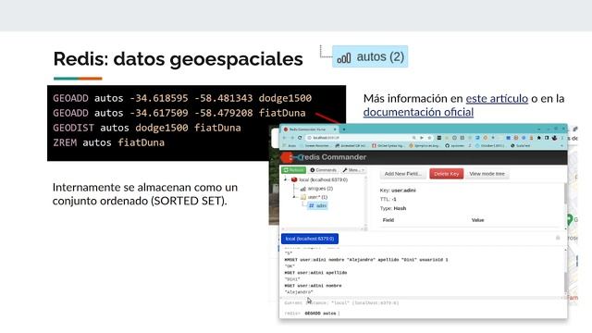The image size is (592, 333).
Task: Click the key details panel vertical scrollbar
Action: click(x=565, y=193)
